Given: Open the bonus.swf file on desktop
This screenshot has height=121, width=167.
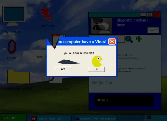Looking at the screenshot, I should pyautogui.click(x=56, y=80).
